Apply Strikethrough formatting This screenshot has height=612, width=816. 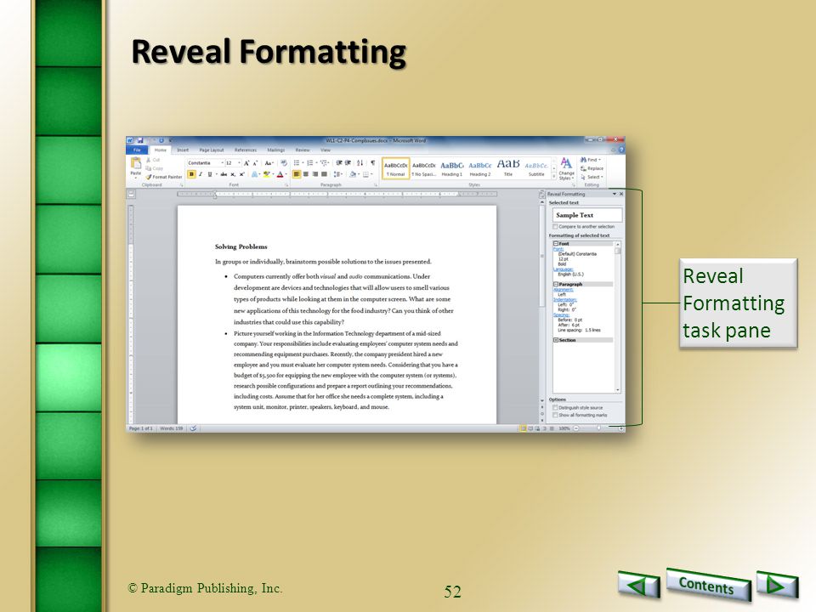(224, 174)
